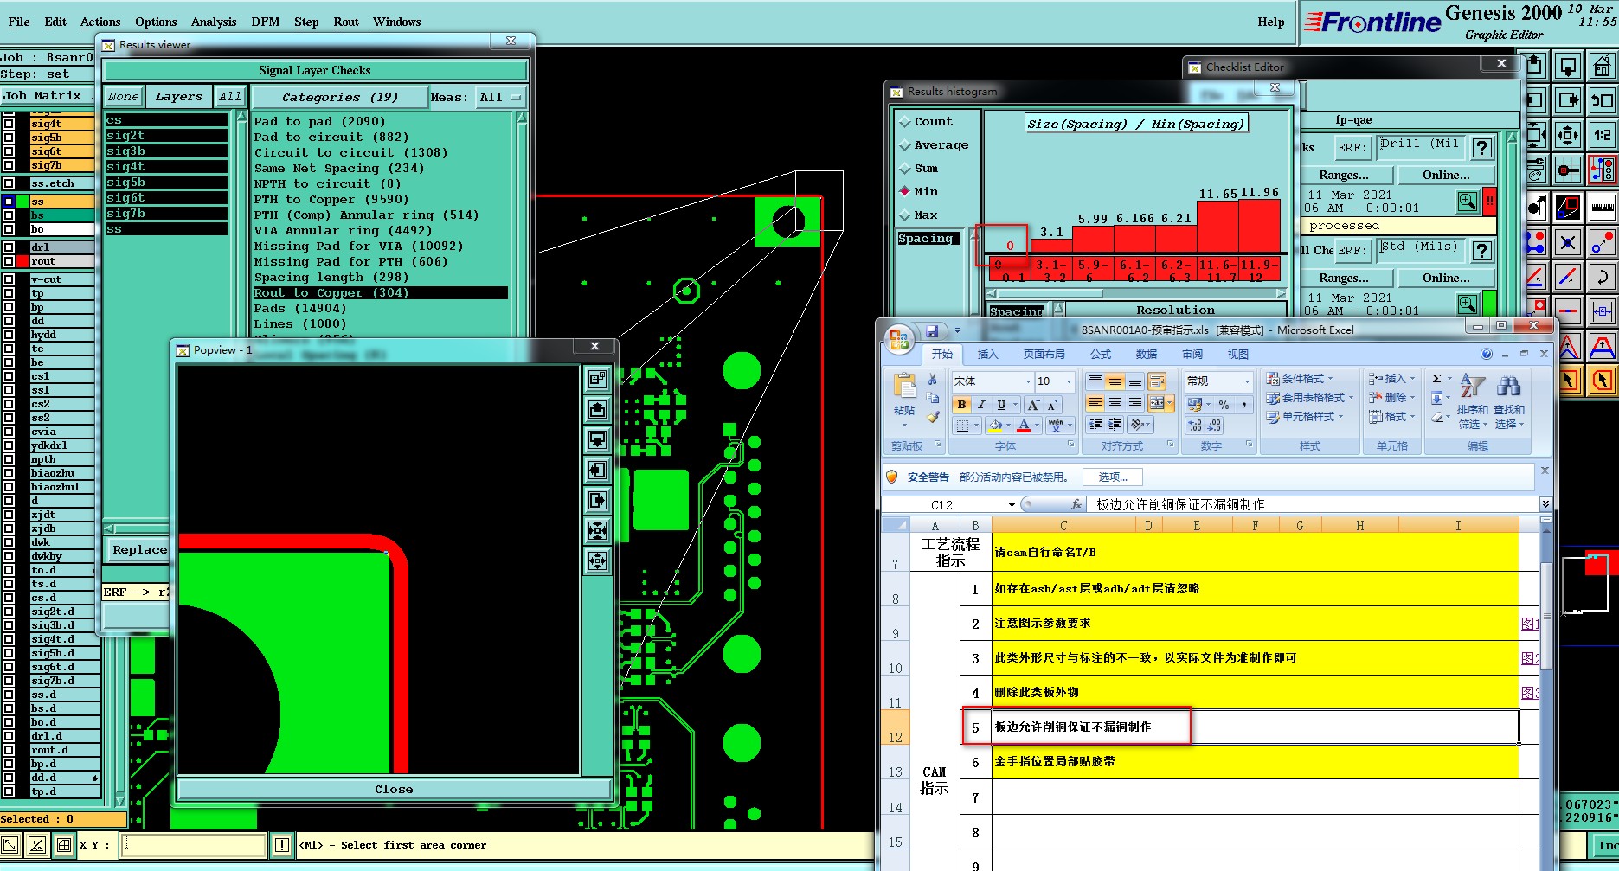Open the font size dropdown in Excel
Viewport: 1619px width, 871px height.
pyautogui.click(x=1069, y=381)
